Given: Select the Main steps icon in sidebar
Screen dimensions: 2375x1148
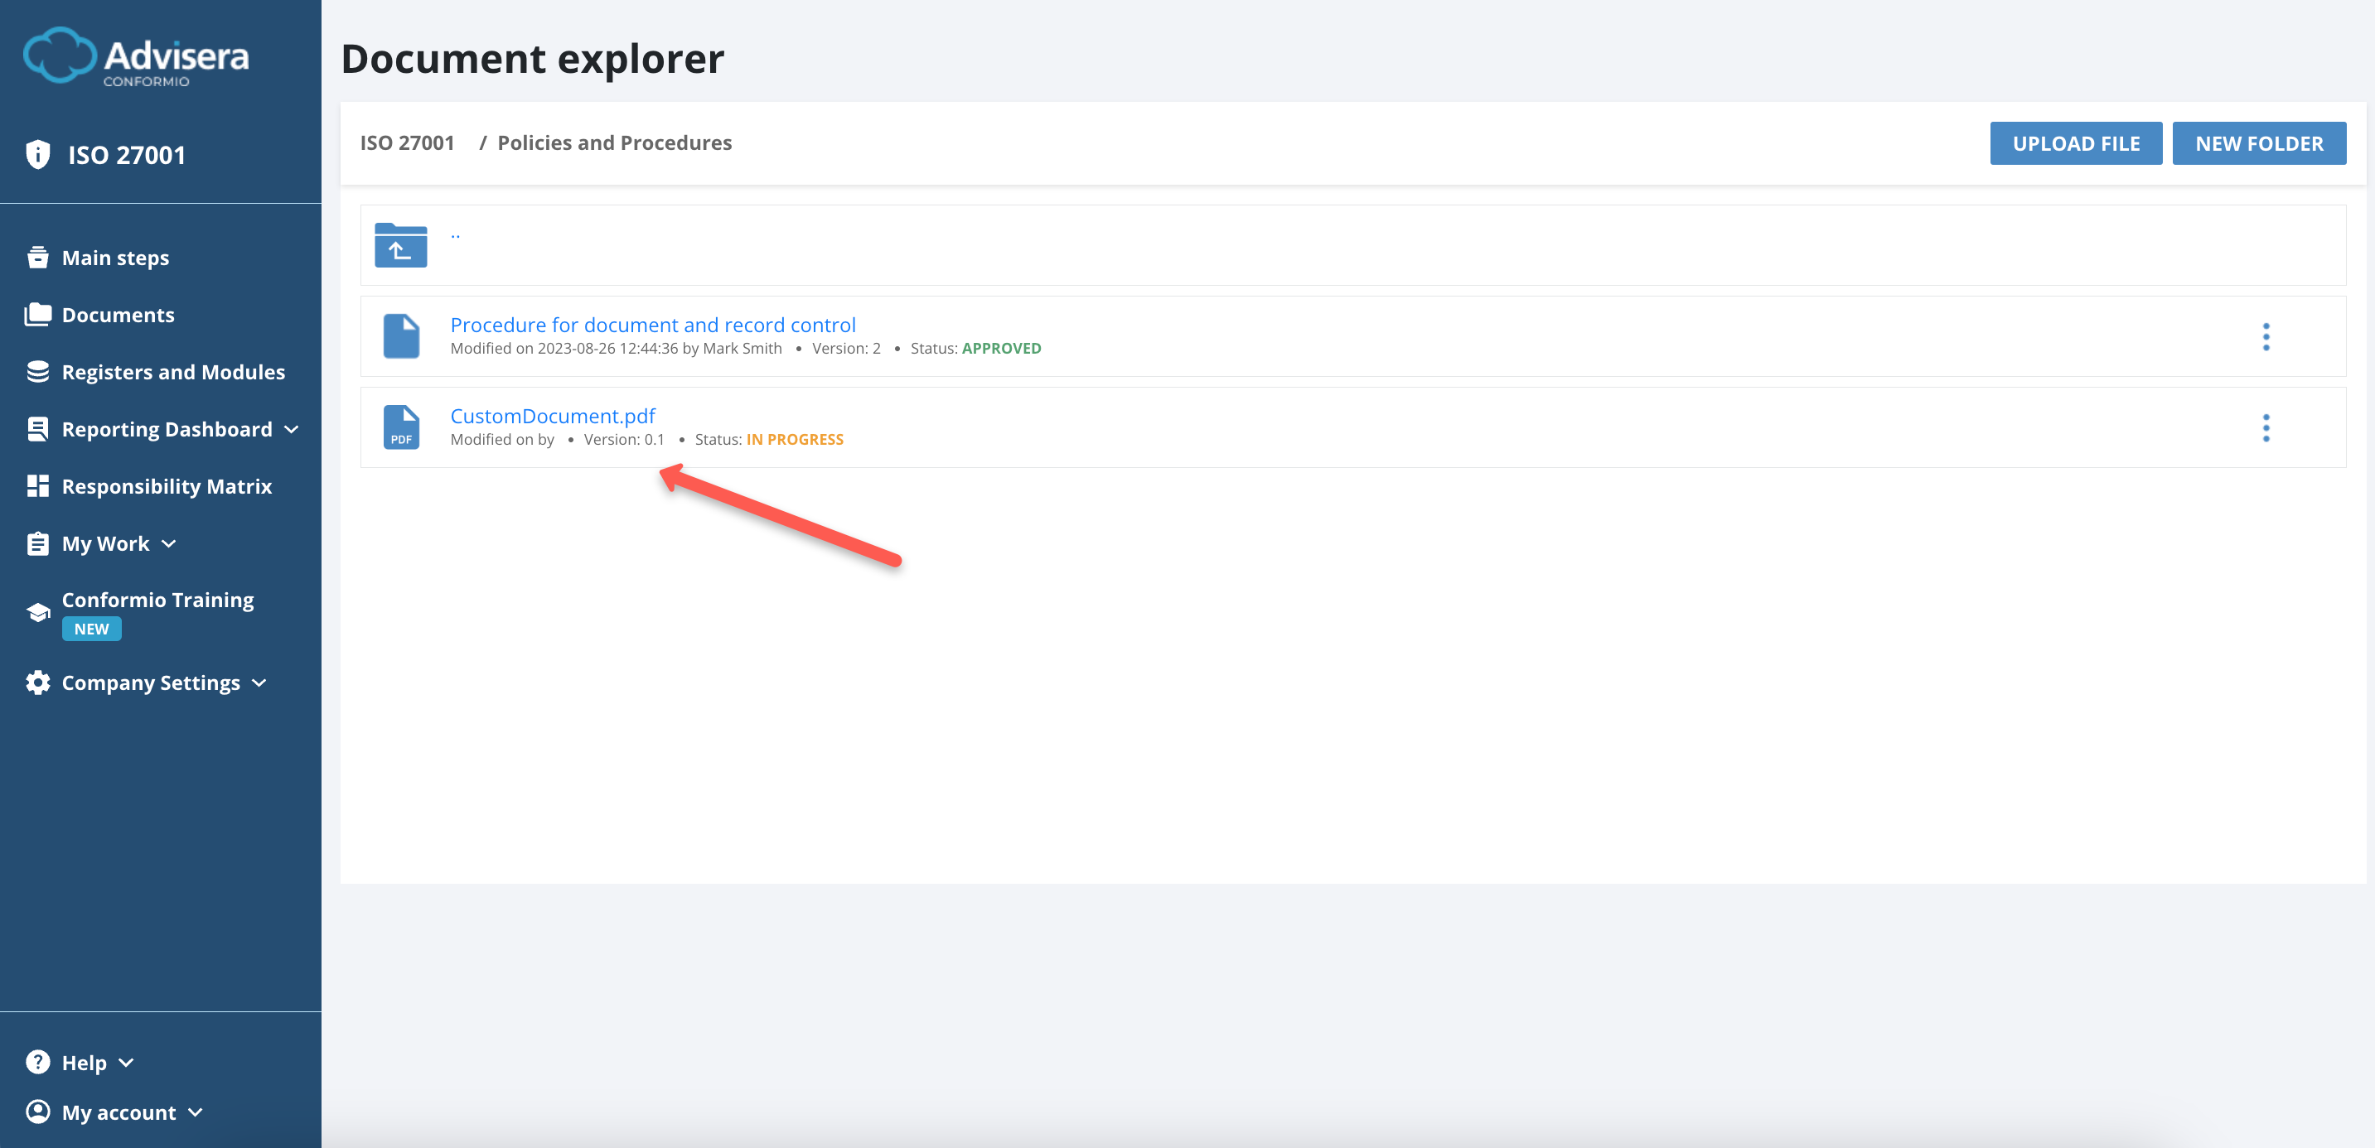Looking at the screenshot, I should tap(38, 256).
